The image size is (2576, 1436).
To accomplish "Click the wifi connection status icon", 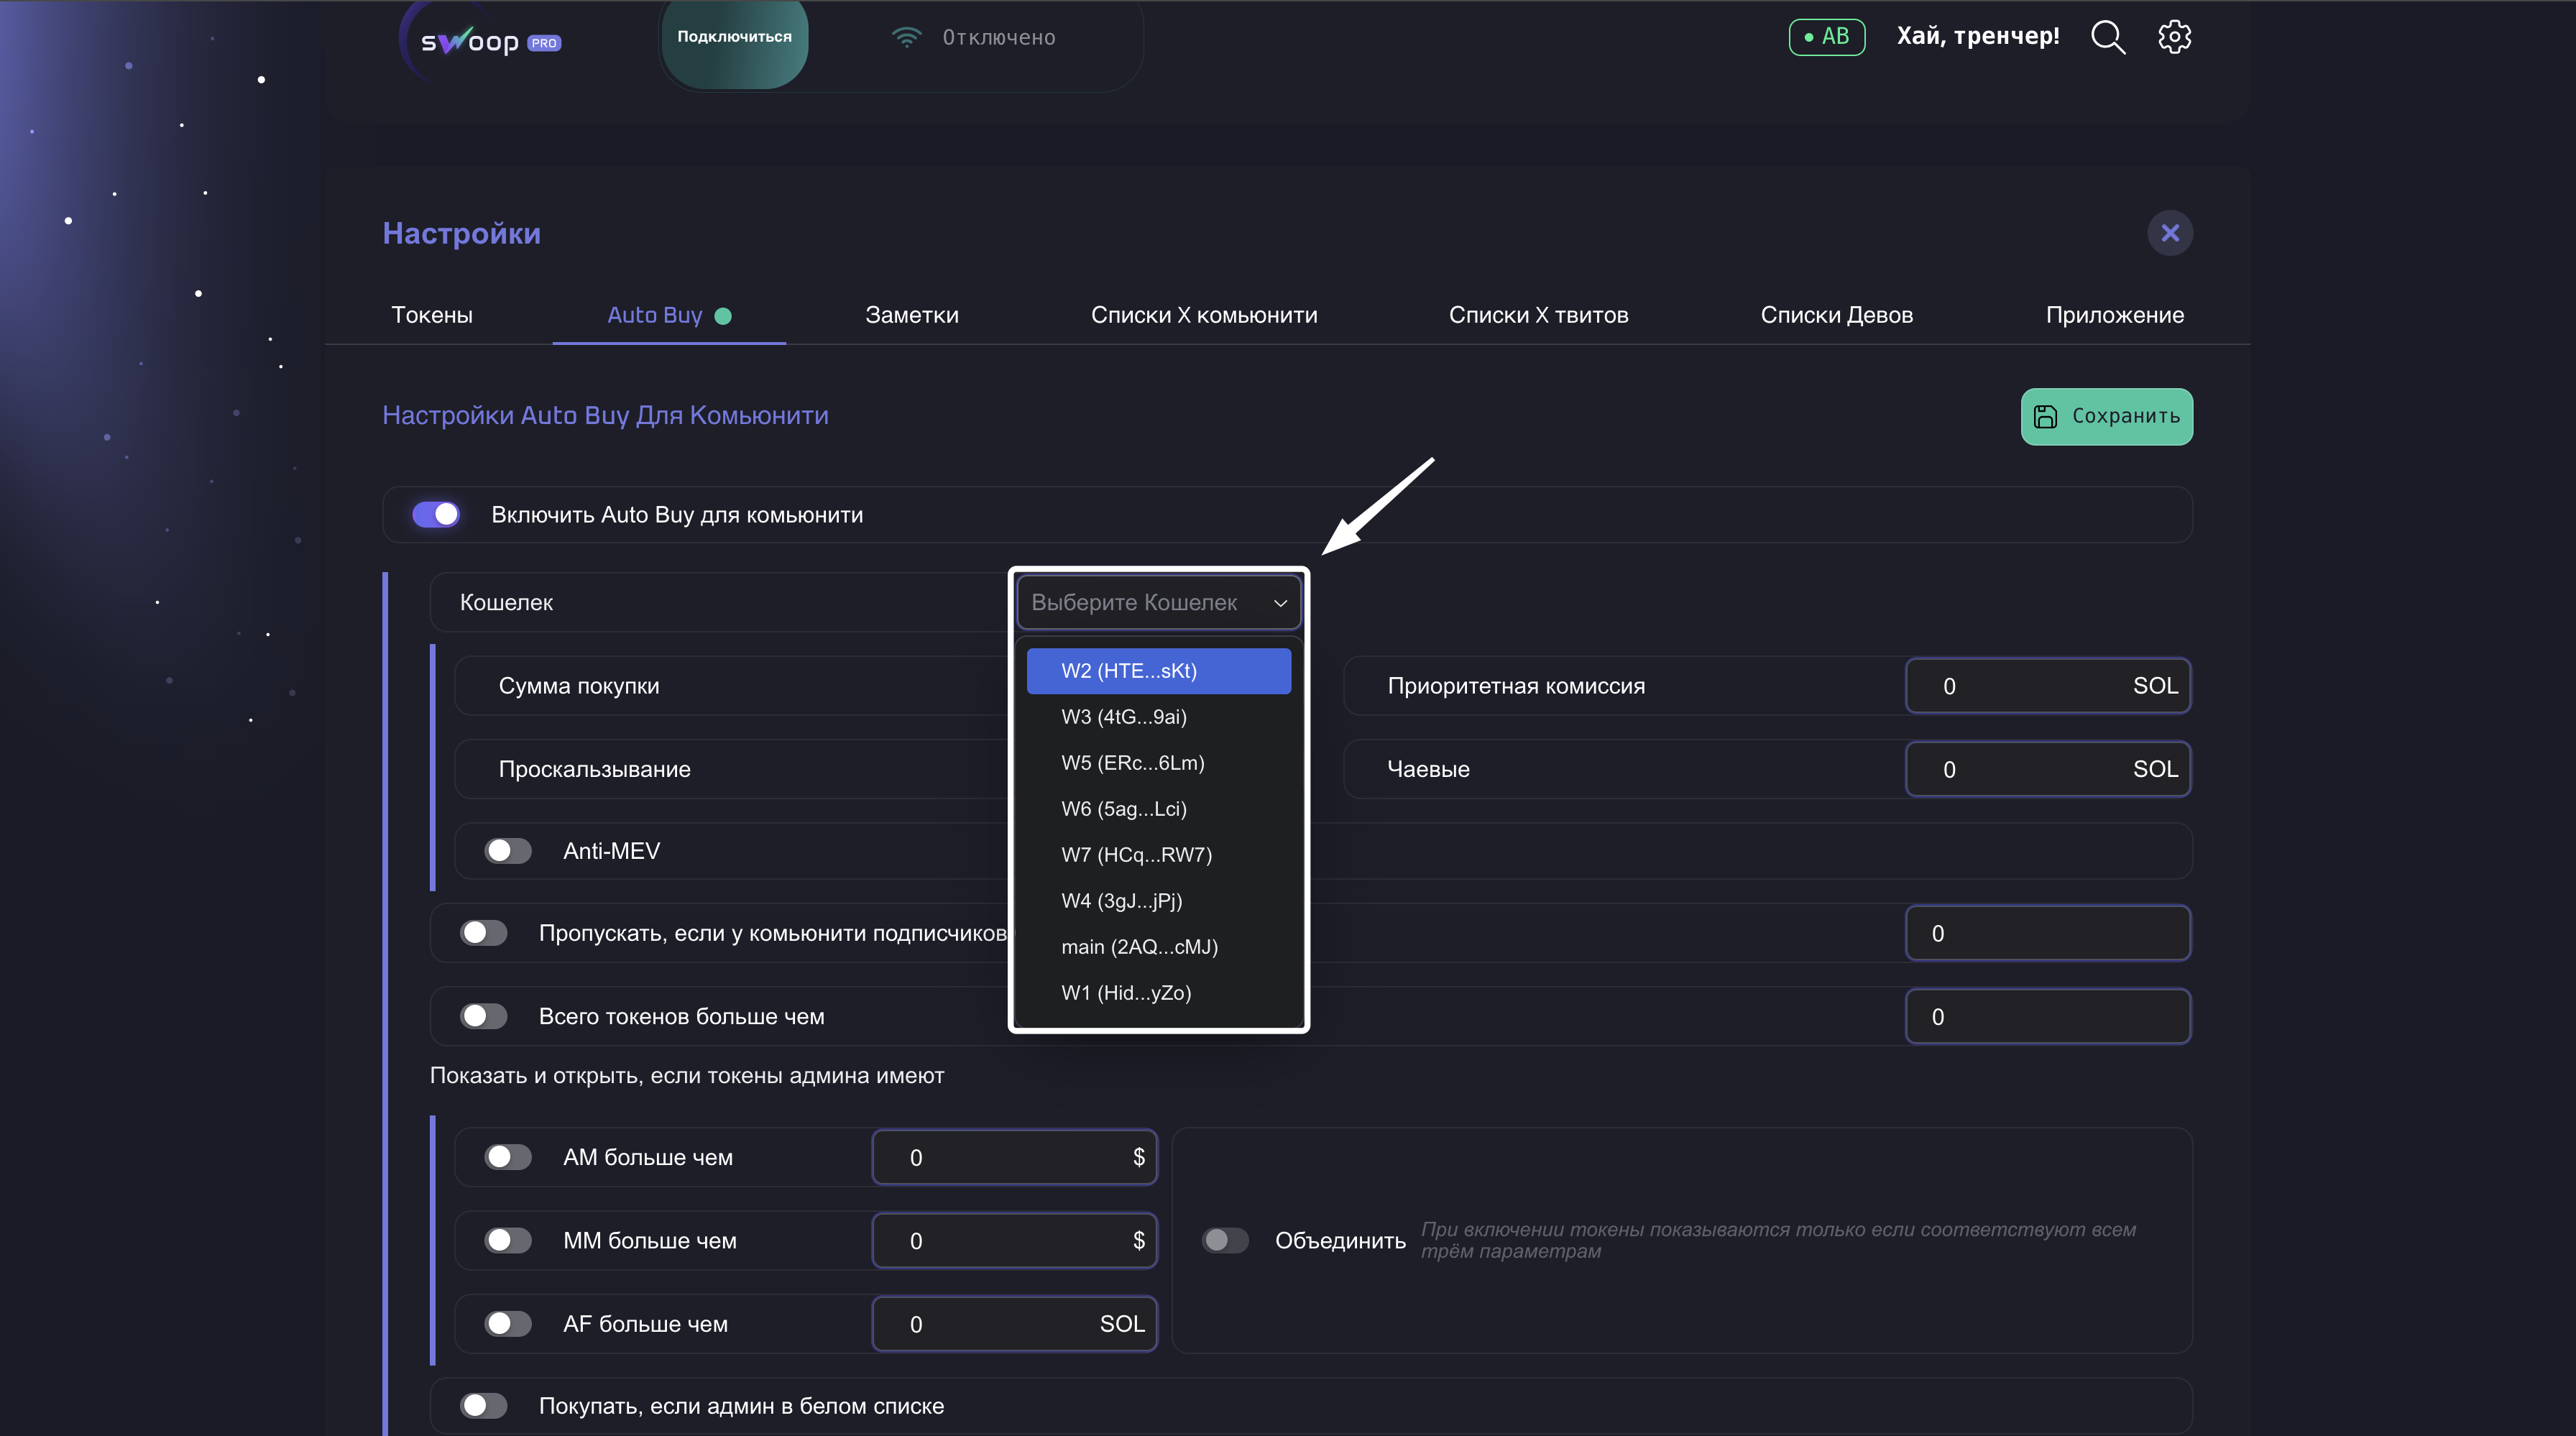I will [x=906, y=37].
